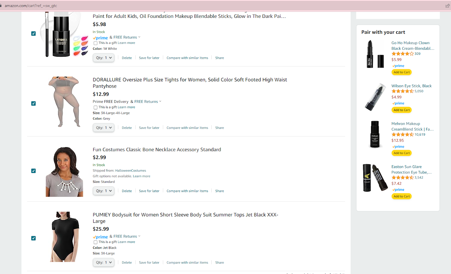The width and height of the screenshot is (451, 274).
Task: Expand FREE Returns details for face paint
Action: (127, 37)
